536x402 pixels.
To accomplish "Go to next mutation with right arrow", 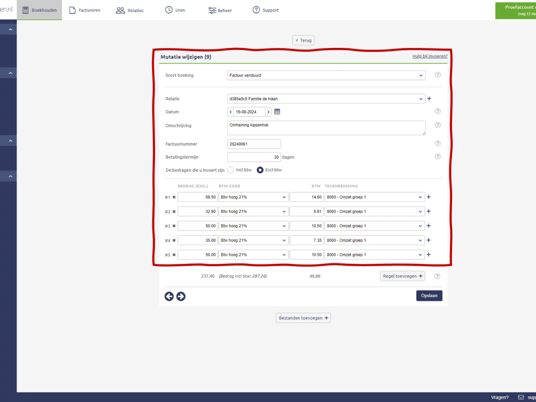I will [x=181, y=296].
